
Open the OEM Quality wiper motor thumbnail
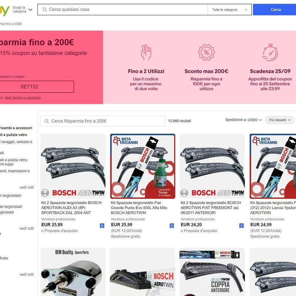click(x=73, y=272)
